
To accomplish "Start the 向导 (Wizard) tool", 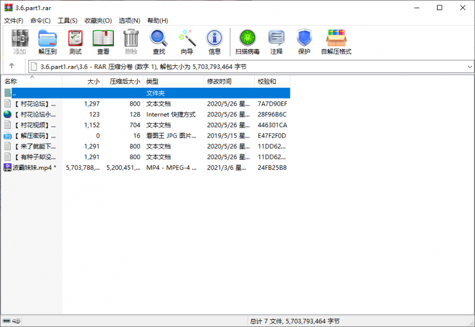I will [187, 42].
